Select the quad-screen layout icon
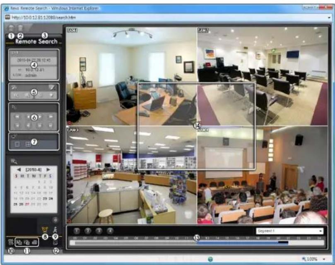Viewport: 335px width, 265px height. (x=28, y=144)
